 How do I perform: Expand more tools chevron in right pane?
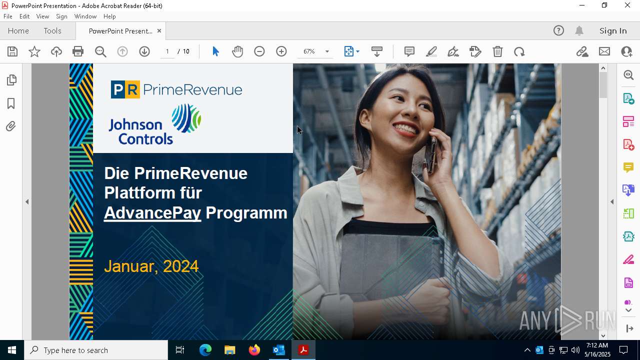click(628, 310)
